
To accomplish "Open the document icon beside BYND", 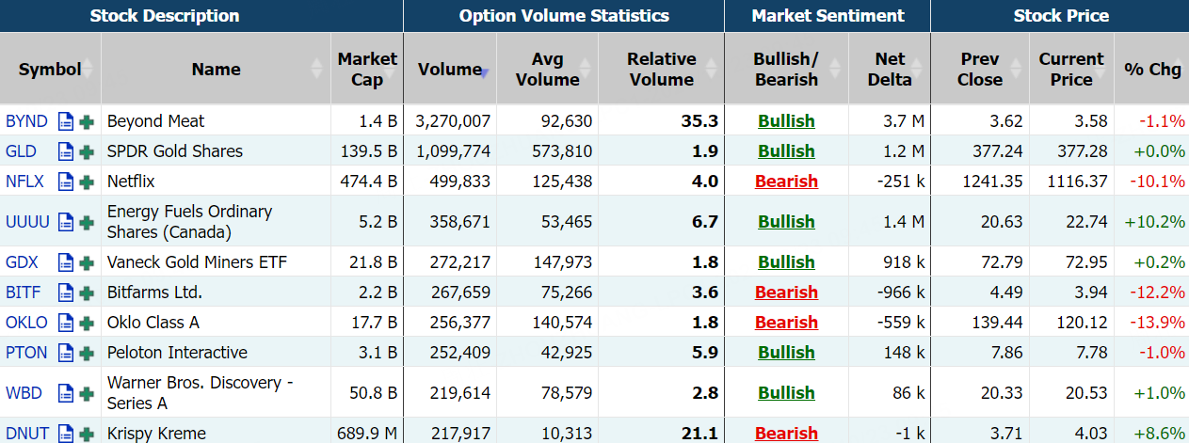I will click(66, 121).
